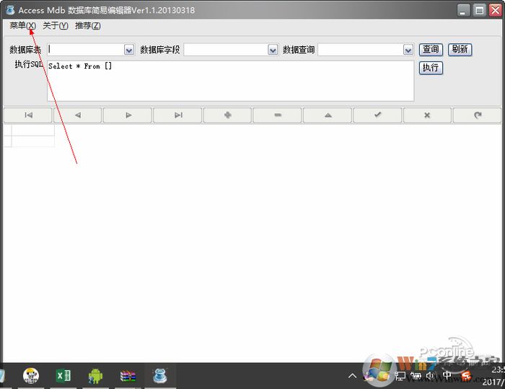Screen dimensions: 505x389
Task: Open WinRAR from the taskbar
Action: click(128, 376)
